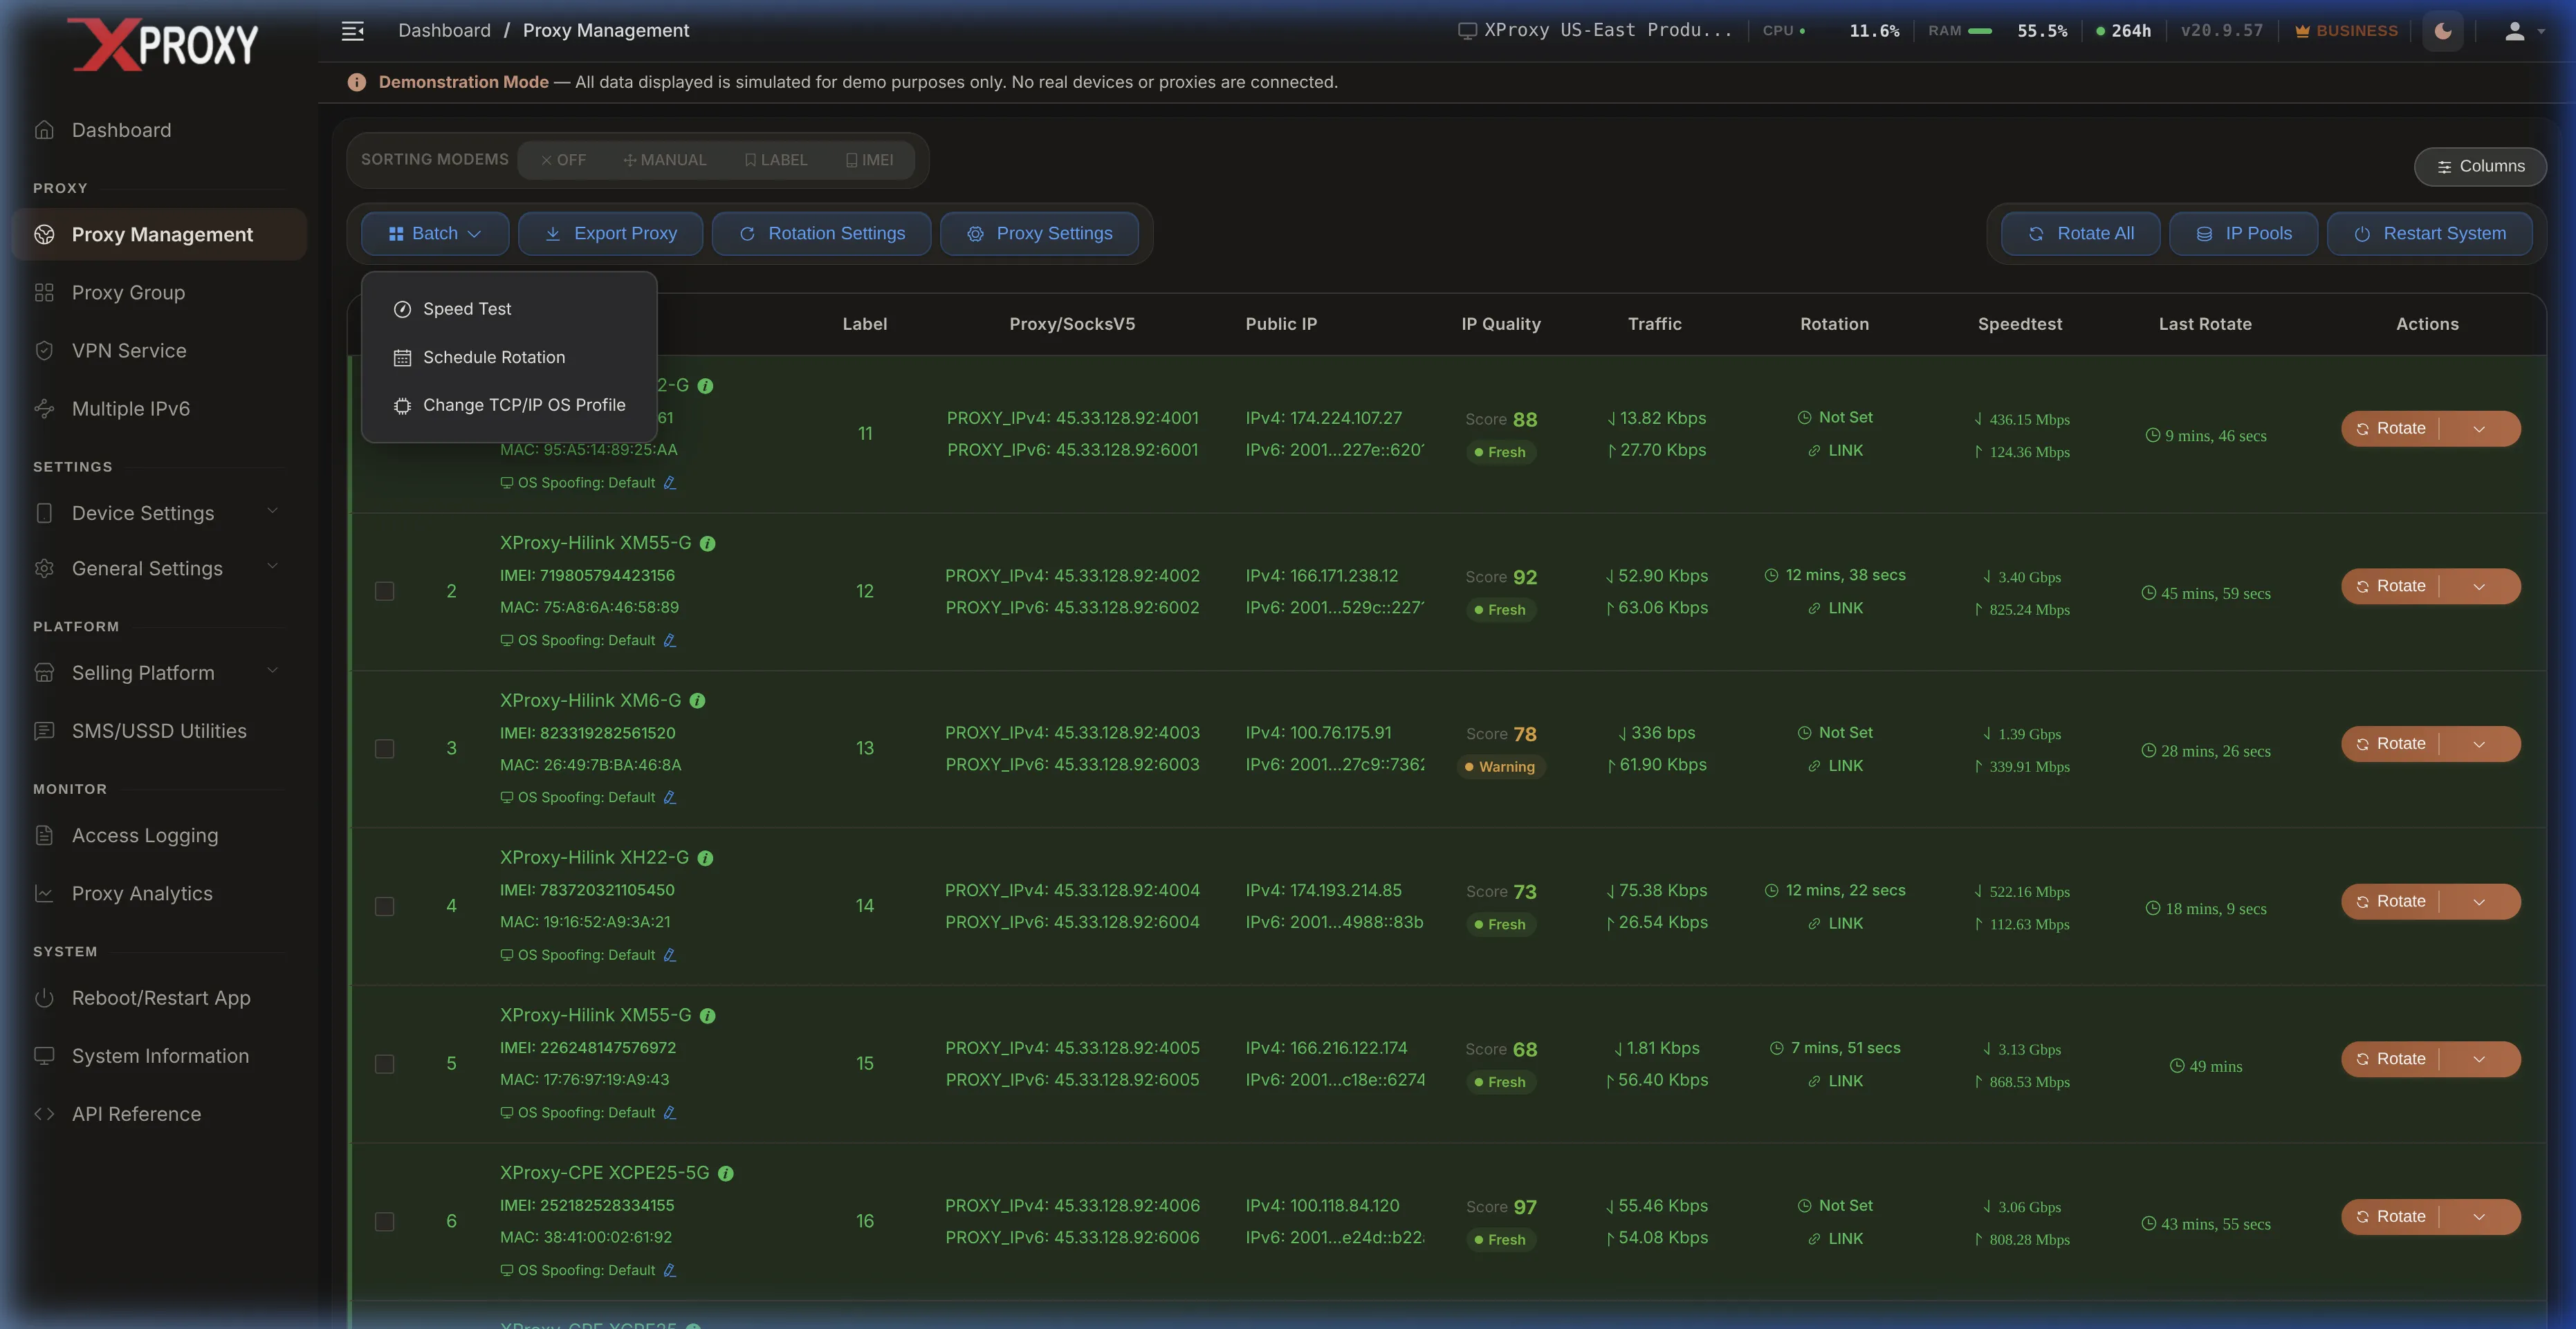Check the checkbox for modem row 5
This screenshot has width=2576, height=1329.
pyautogui.click(x=384, y=1064)
